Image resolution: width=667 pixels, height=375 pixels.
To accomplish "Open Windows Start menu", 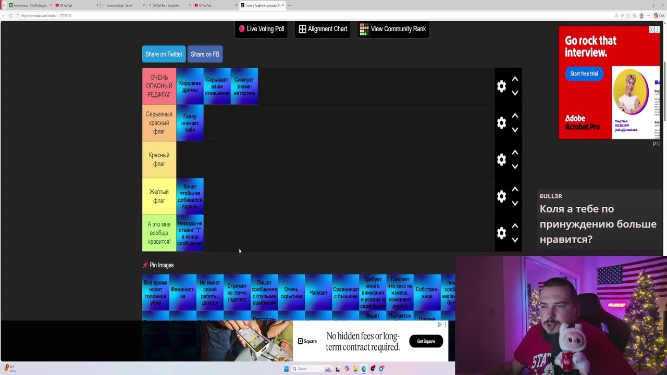I will (x=286, y=369).
